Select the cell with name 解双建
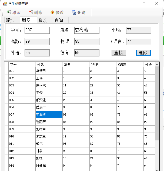 click(49, 100)
